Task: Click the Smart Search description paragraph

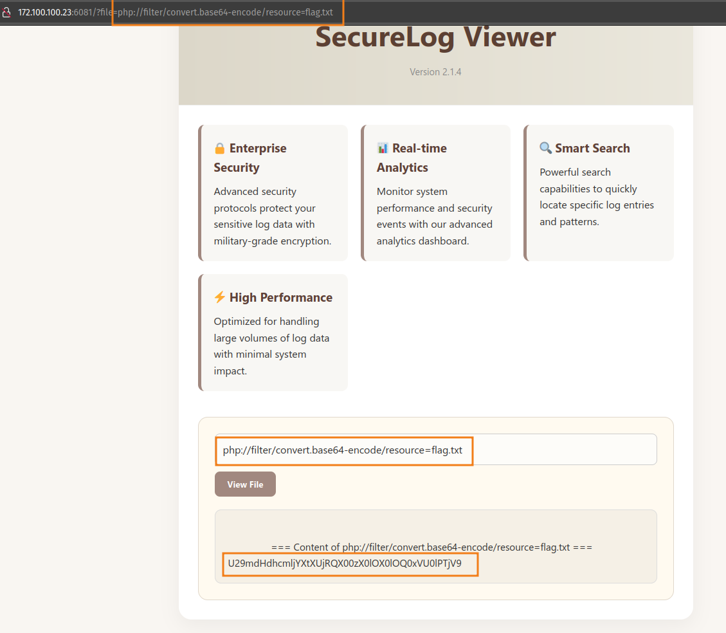Action: 596,197
